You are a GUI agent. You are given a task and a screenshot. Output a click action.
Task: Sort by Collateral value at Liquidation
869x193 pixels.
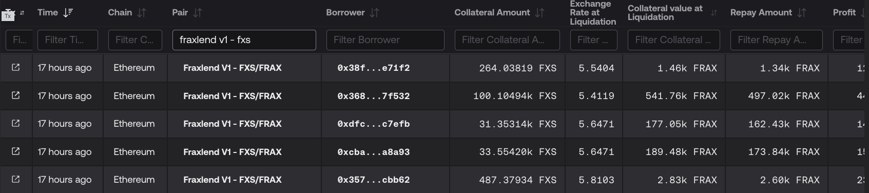click(713, 13)
